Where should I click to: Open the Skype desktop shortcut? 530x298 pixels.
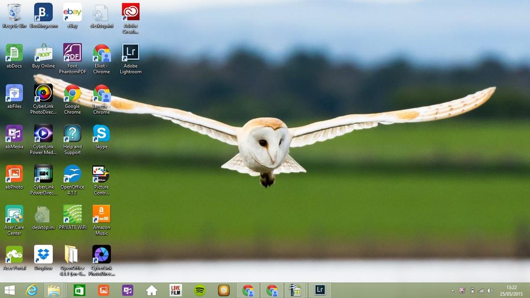[101, 133]
